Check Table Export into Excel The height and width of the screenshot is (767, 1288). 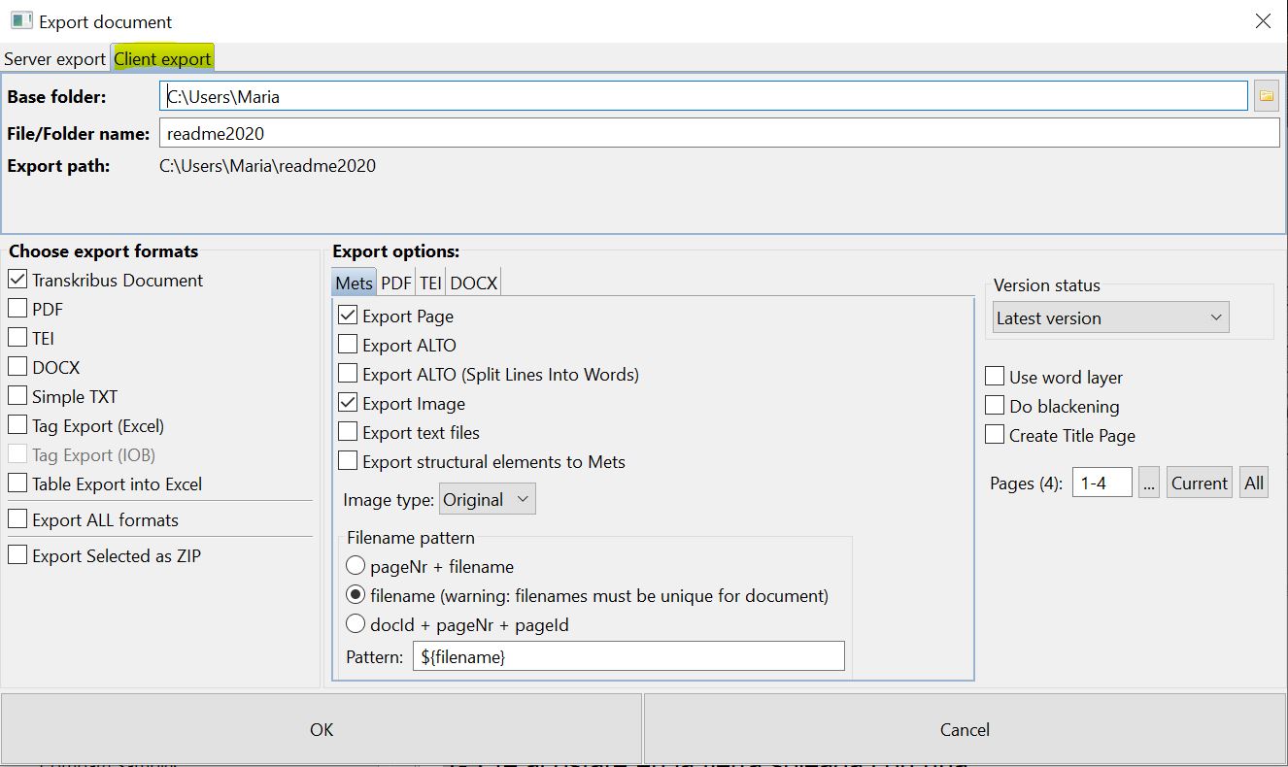point(17,484)
